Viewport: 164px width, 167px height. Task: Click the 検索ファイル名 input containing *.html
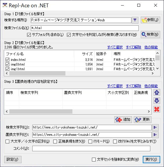tap(85, 28)
